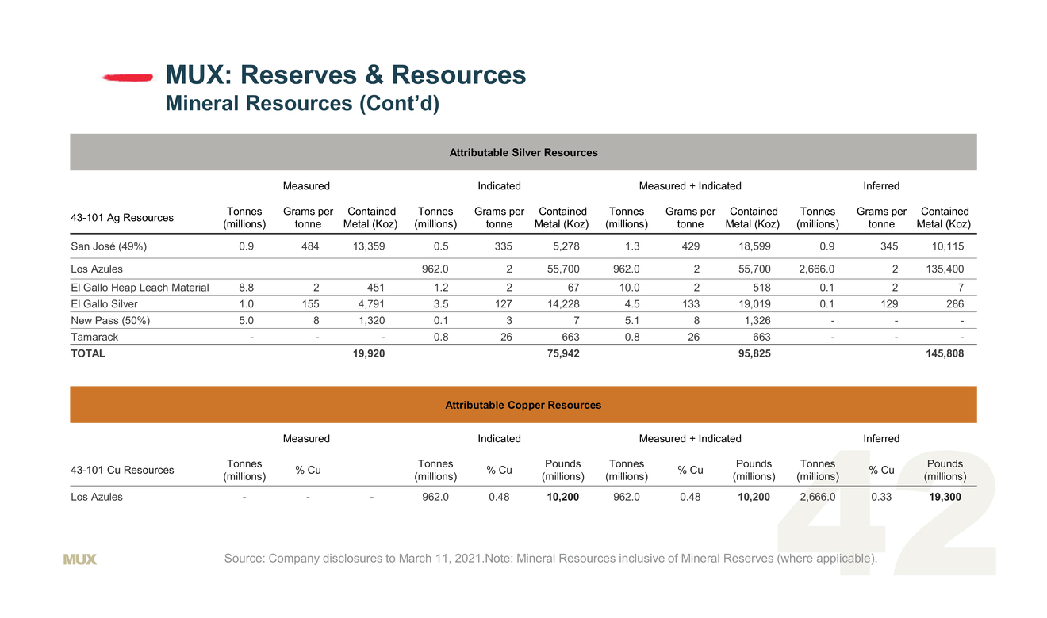Click the 'MUX: Reserves & Resources' title
Viewport: 1047px width, 618px height.
click(345, 75)
